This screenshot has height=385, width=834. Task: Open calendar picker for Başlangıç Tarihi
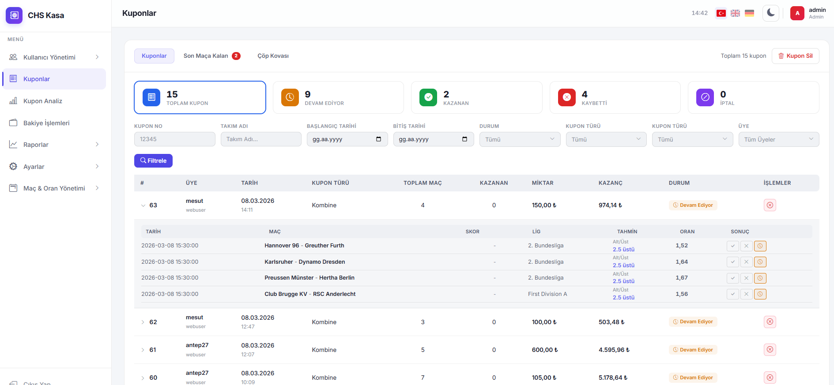click(x=378, y=139)
